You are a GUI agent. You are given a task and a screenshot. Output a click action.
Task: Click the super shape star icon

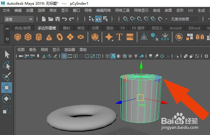coord(109,37)
